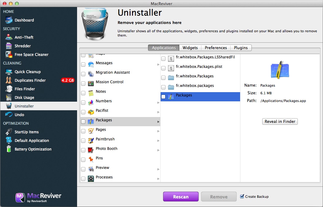
Task: Expand the Messages row arrow
Action: 158,65
